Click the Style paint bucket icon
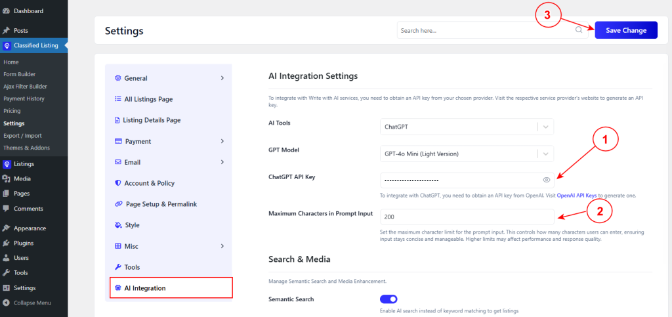This screenshot has width=672, height=317. [118, 225]
